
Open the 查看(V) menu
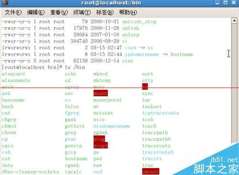59,12
